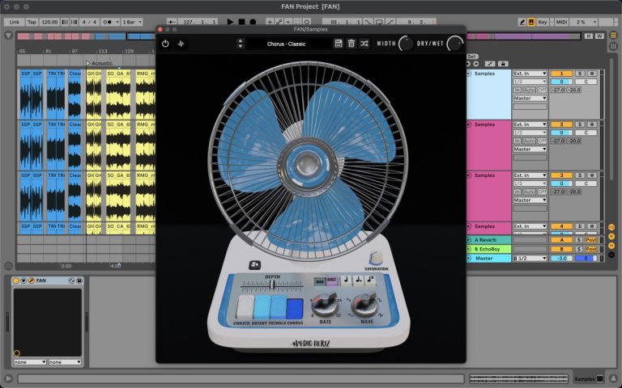Screen dimensions: 622x388
Task: Save the Chorus - Classic preset
Action: [x=338, y=44]
